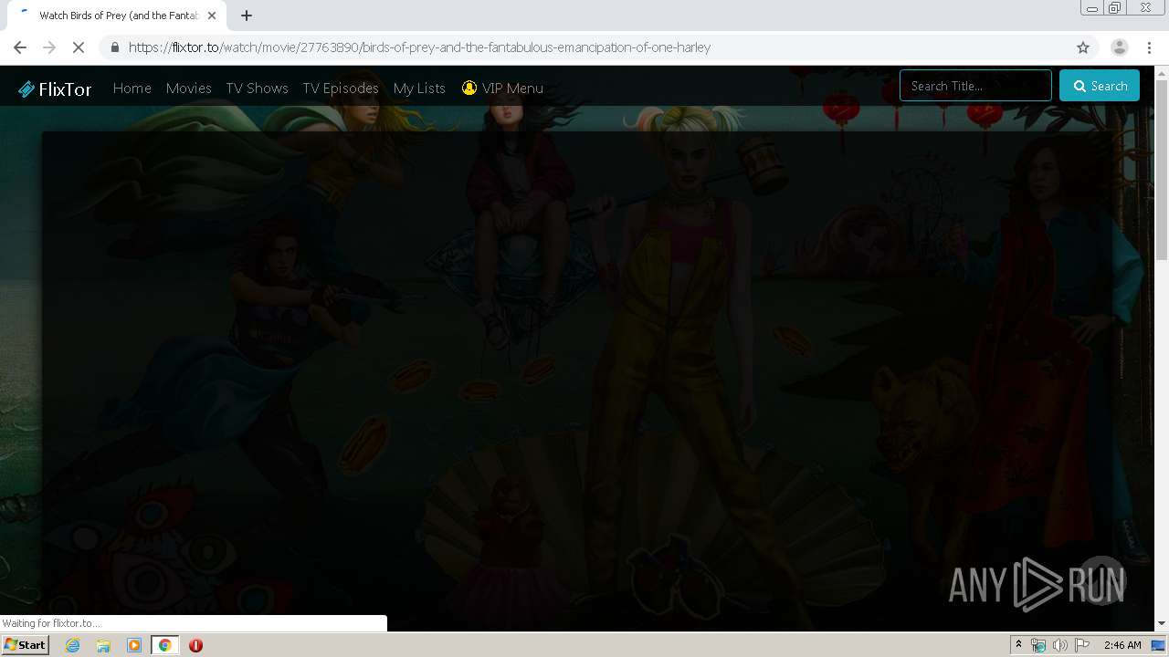Open a new browser tab
The image size is (1169, 657).
(246, 16)
